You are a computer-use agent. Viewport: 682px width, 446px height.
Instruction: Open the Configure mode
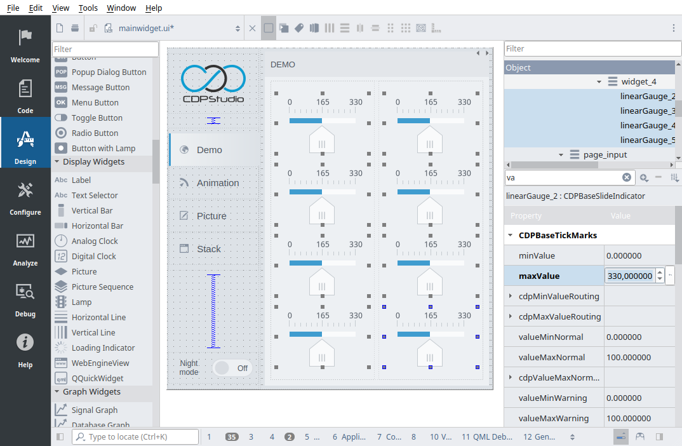(x=25, y=197)
